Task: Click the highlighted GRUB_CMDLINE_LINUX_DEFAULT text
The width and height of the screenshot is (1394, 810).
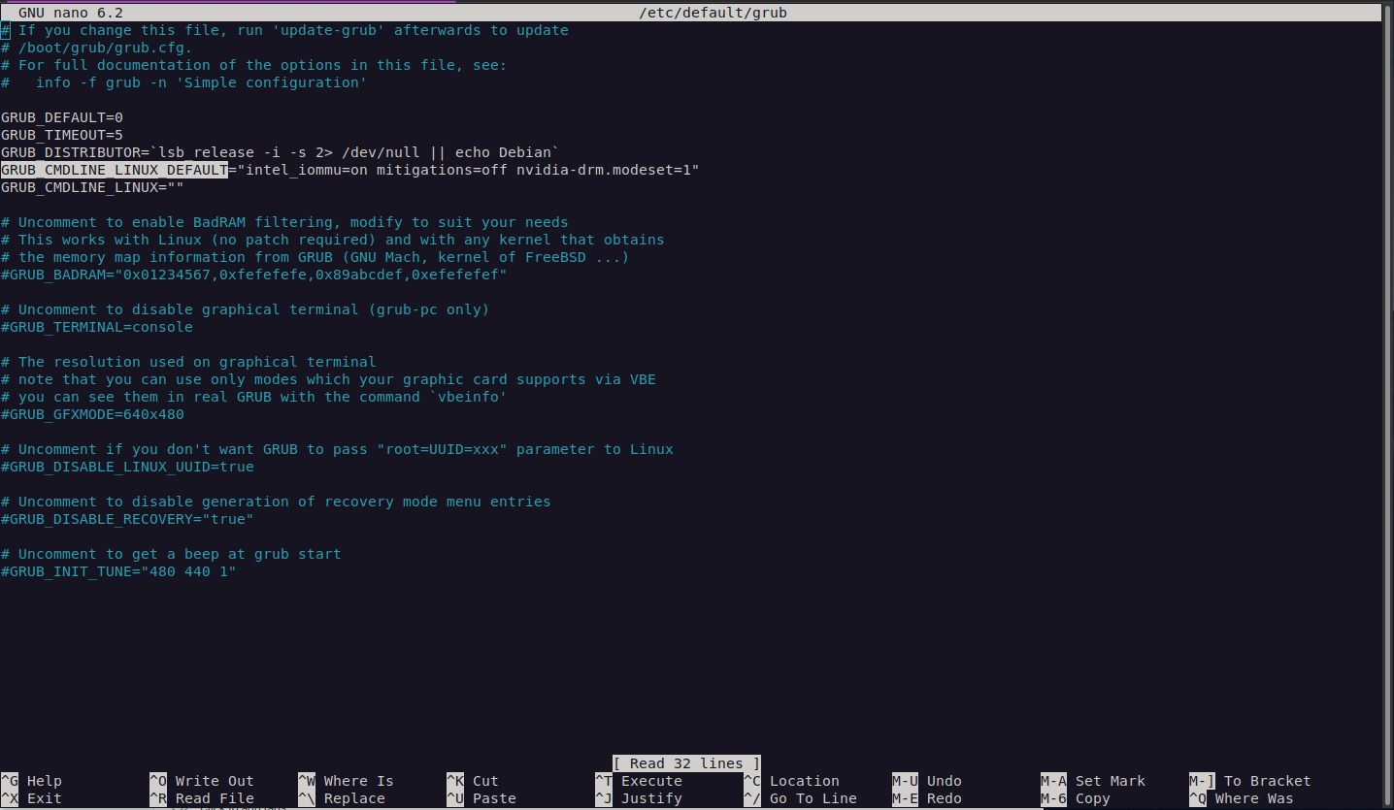Action: click(114, 170)
